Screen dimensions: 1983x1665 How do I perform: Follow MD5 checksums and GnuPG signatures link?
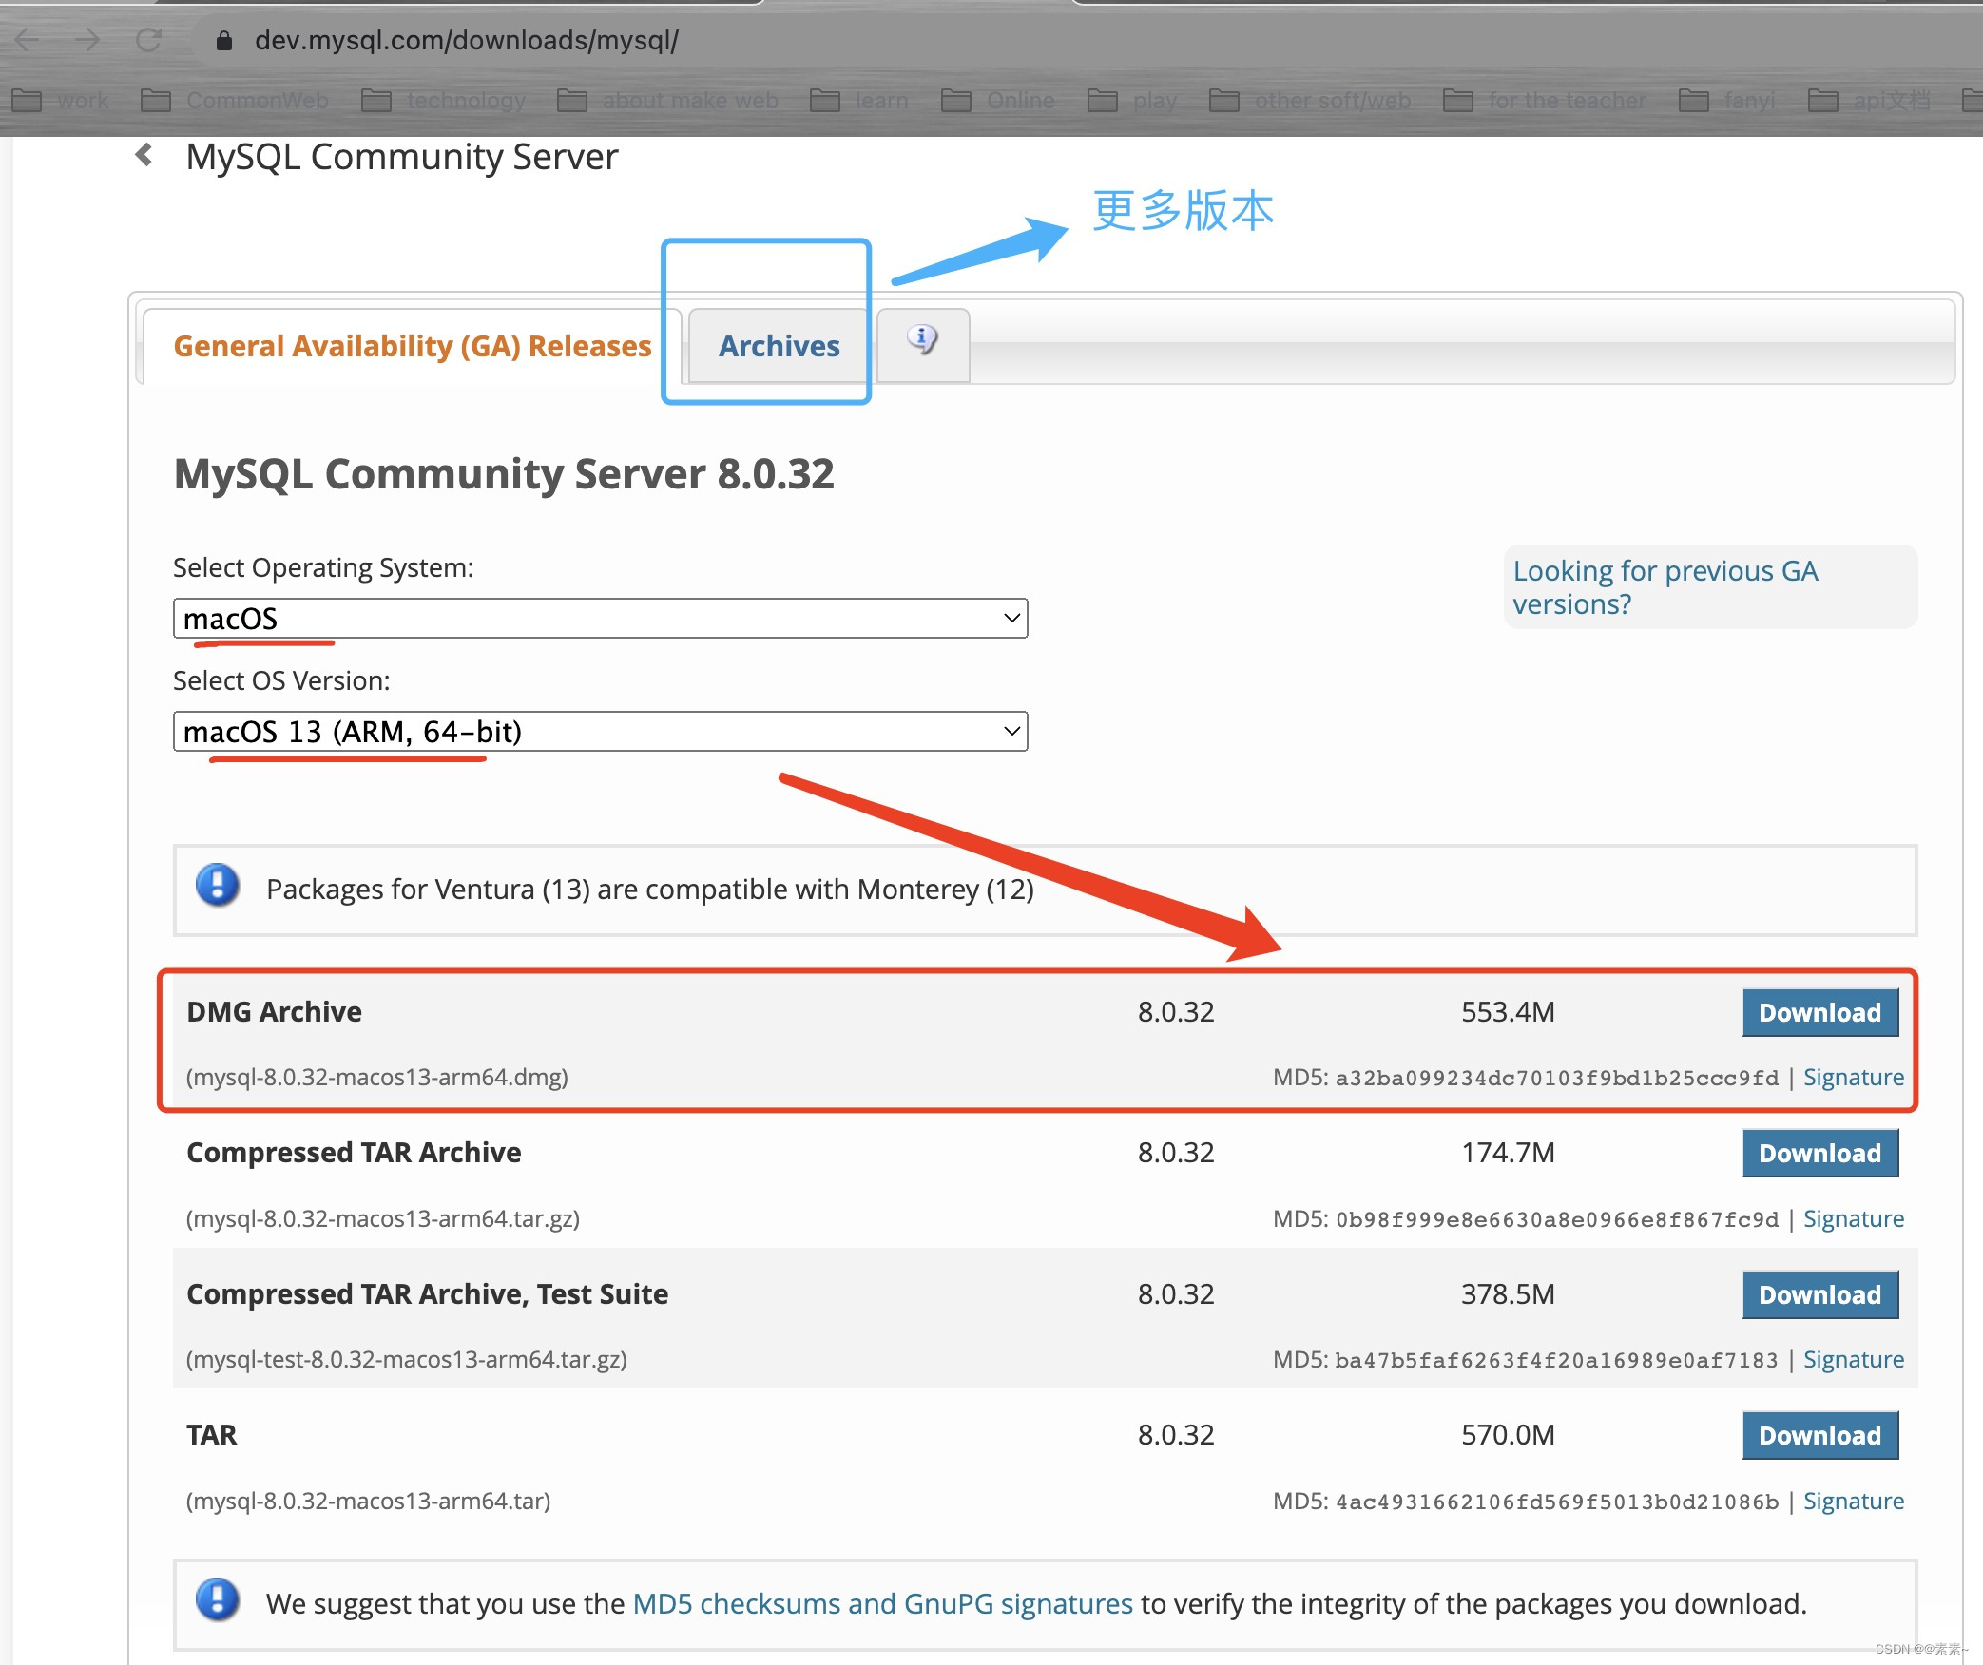(882, 1603)
